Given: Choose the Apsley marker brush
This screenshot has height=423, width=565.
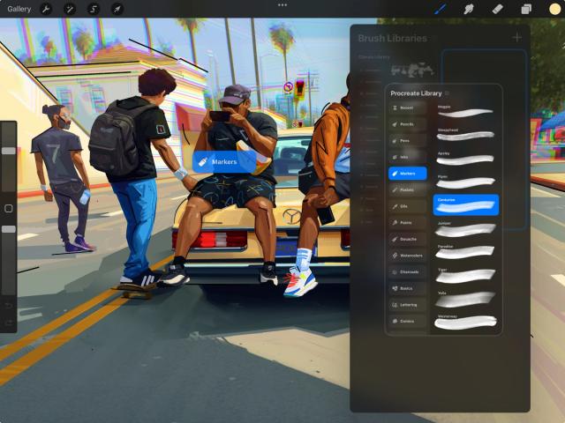Looking at the screenshot, I should tap(466, 159).
